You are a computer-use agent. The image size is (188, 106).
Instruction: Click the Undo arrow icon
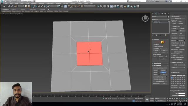click(2, 6)
